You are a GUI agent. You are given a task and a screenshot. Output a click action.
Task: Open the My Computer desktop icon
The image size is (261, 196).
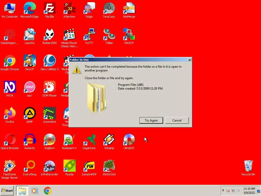[x=10, y=10]
